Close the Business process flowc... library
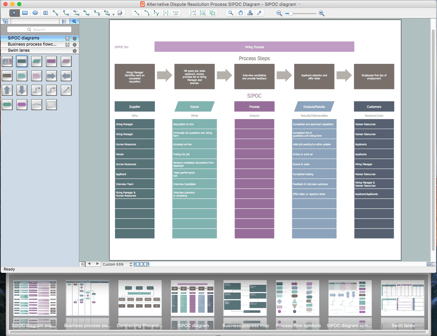 (x=74, y=45)
